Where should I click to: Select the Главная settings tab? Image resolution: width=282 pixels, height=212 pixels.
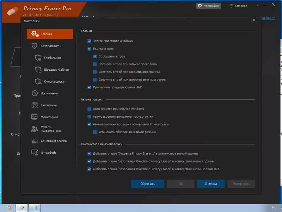[50, 34]
